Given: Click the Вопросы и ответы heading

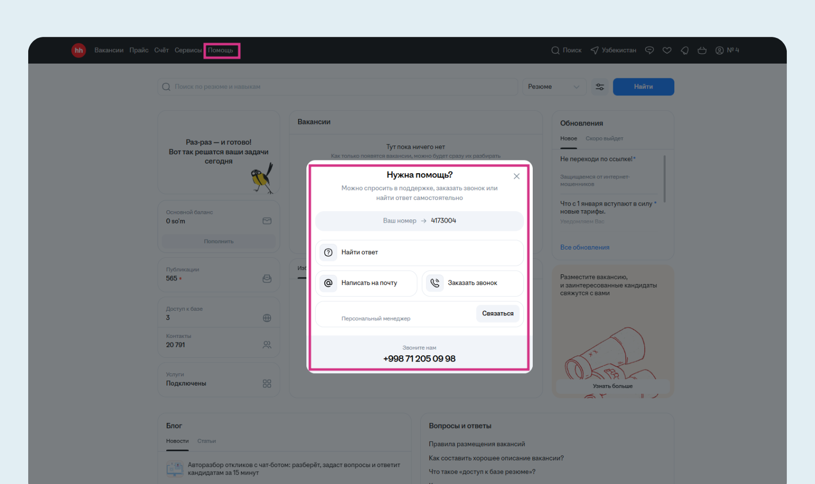Looking at the screenshot, I should point(460,426).
